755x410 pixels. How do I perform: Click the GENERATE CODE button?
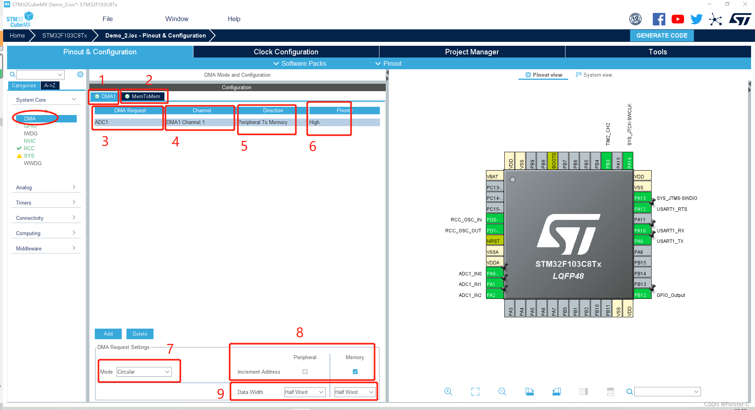point(662,35)
